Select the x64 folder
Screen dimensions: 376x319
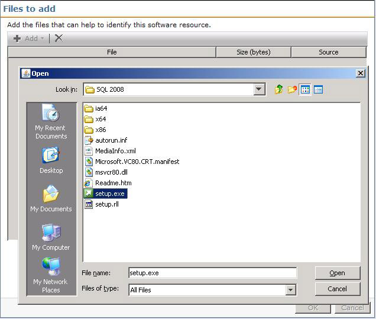tap(95, 119)
